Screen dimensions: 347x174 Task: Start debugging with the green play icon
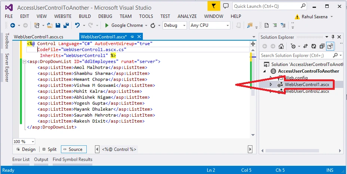107,25
